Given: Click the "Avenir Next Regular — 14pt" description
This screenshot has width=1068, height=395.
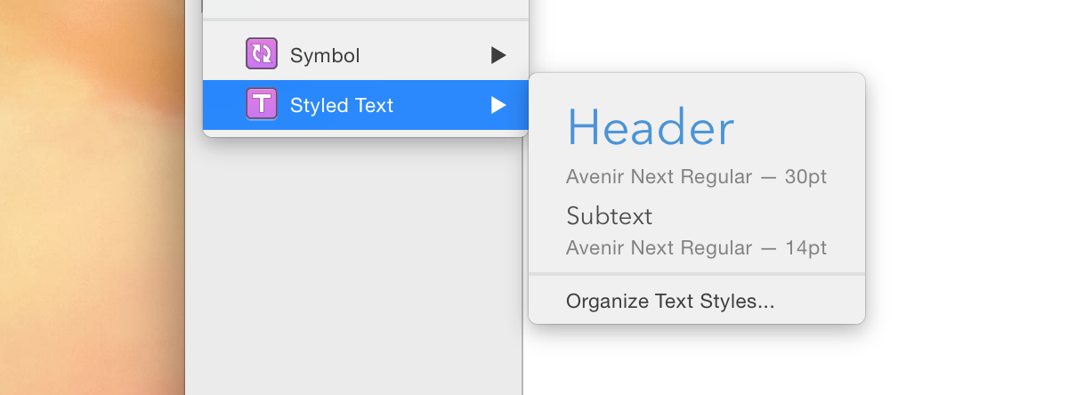Looking at the screenshot, I should point(696,248).
